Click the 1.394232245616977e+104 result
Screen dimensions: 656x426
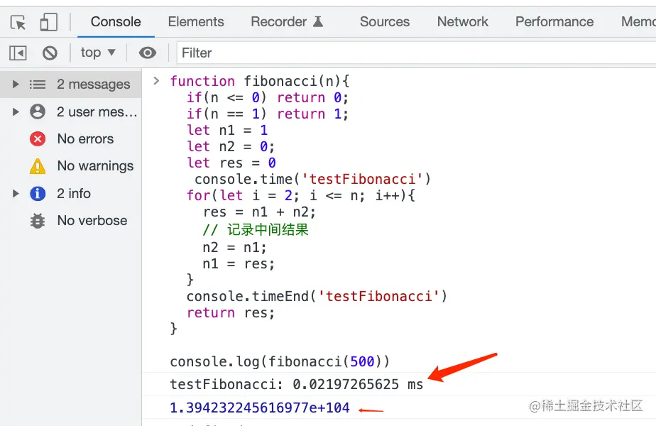[x=260, y=408]
